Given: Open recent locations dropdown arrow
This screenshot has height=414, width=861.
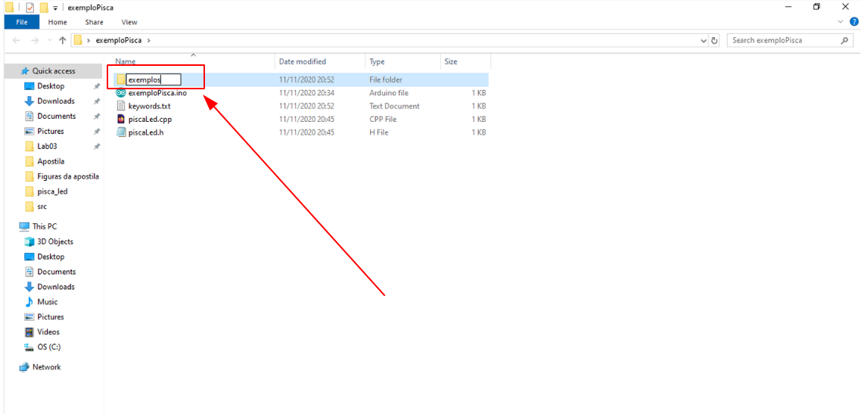Looking at the screenshot, I should pos(49,41).
